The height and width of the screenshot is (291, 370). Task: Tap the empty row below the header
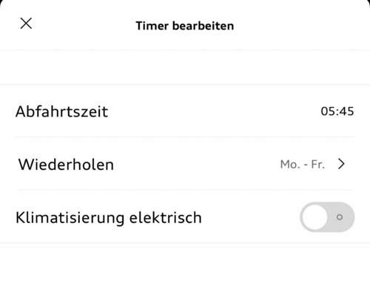185,67
